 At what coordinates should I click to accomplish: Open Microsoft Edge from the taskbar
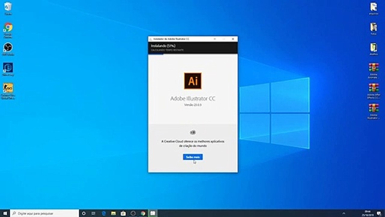(x=104, y=213)
